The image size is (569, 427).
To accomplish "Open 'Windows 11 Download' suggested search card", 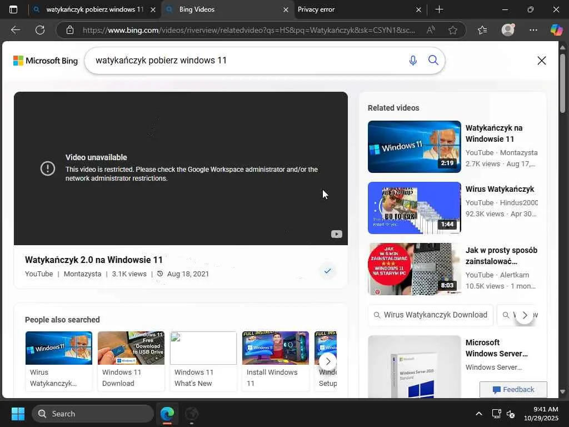I will pos(131,361).
